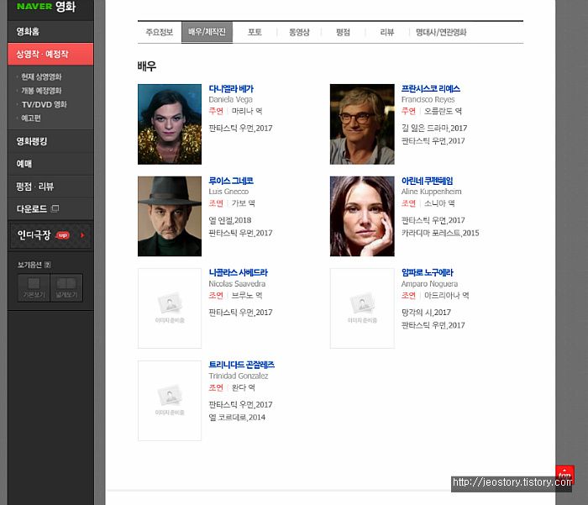Click the red top button
588x505 pixels.
564,473
